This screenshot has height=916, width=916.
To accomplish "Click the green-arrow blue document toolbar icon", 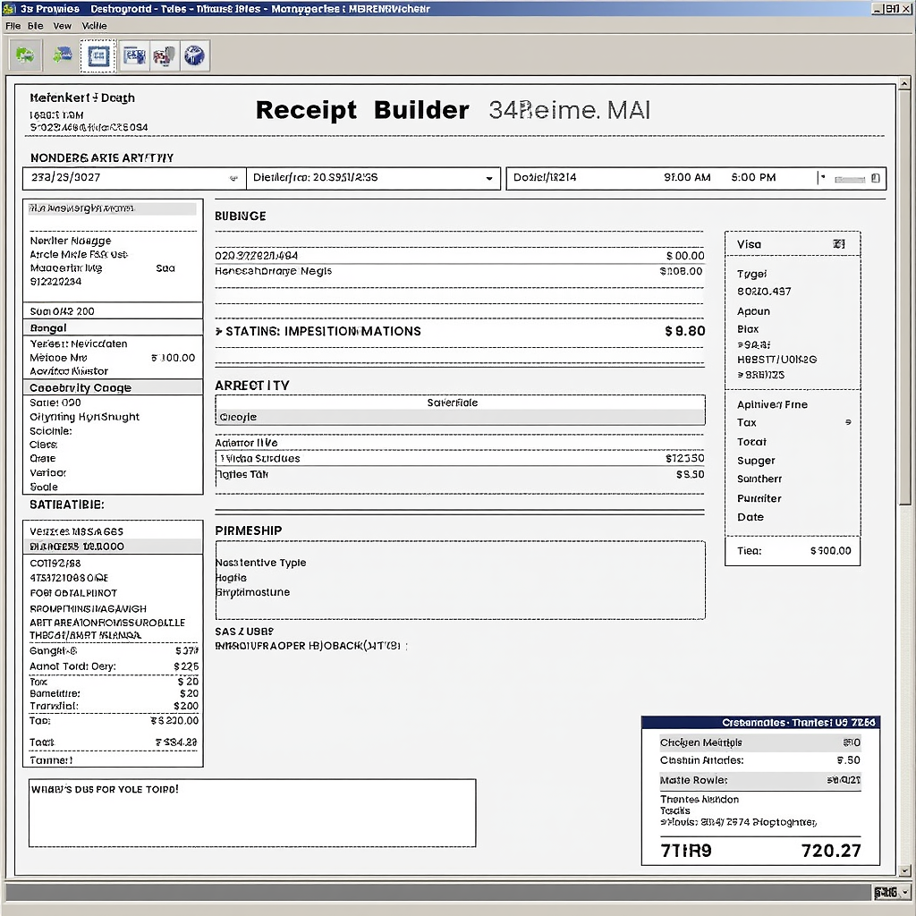I will click(62, 55).
